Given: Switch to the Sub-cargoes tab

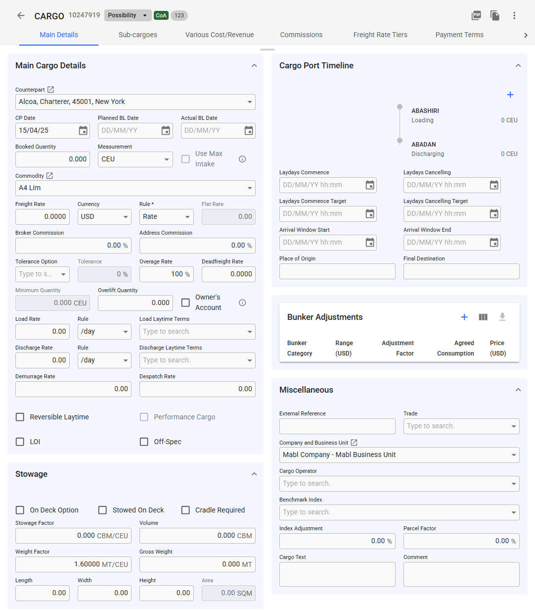Looking at the screenshot, I should click(138, 35).
